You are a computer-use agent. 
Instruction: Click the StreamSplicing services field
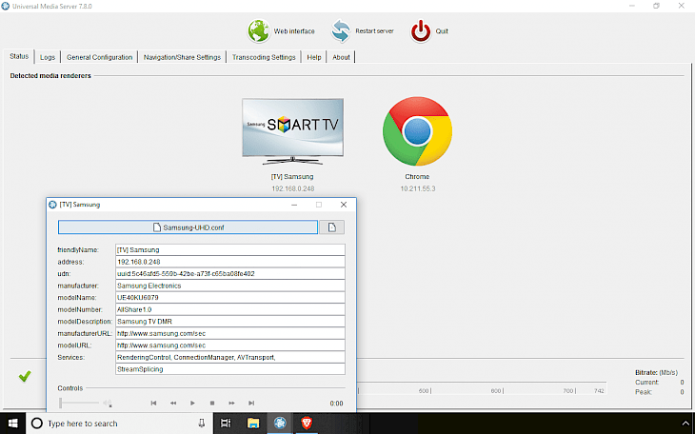click(230, 369)
